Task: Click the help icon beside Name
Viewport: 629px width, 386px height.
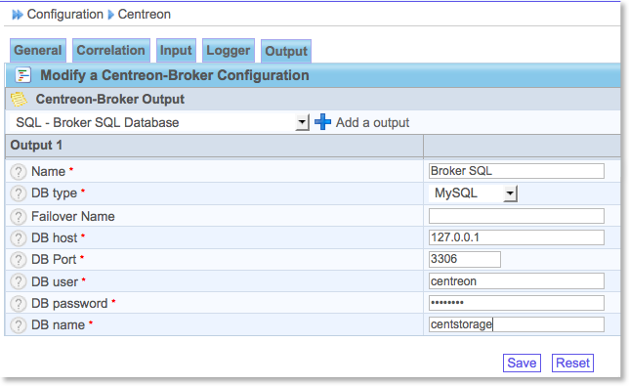Action: pyautogui.click(x=18, y=172)
